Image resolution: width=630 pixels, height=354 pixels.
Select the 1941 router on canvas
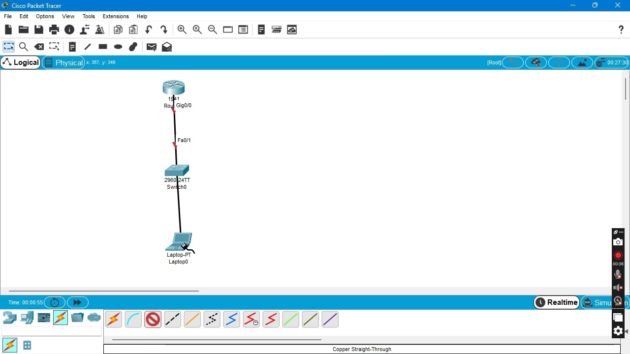(174, 88)
